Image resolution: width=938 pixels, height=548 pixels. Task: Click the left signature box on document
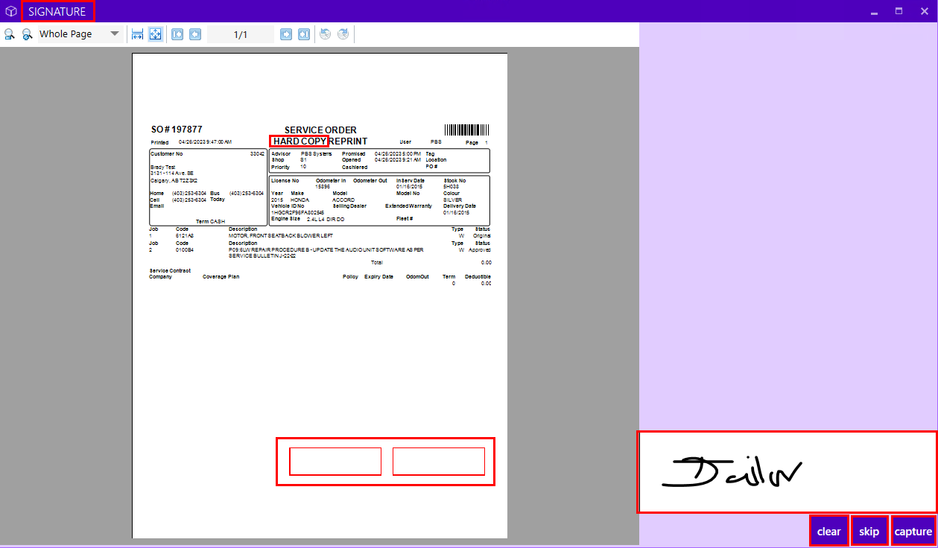pos(335,462)
